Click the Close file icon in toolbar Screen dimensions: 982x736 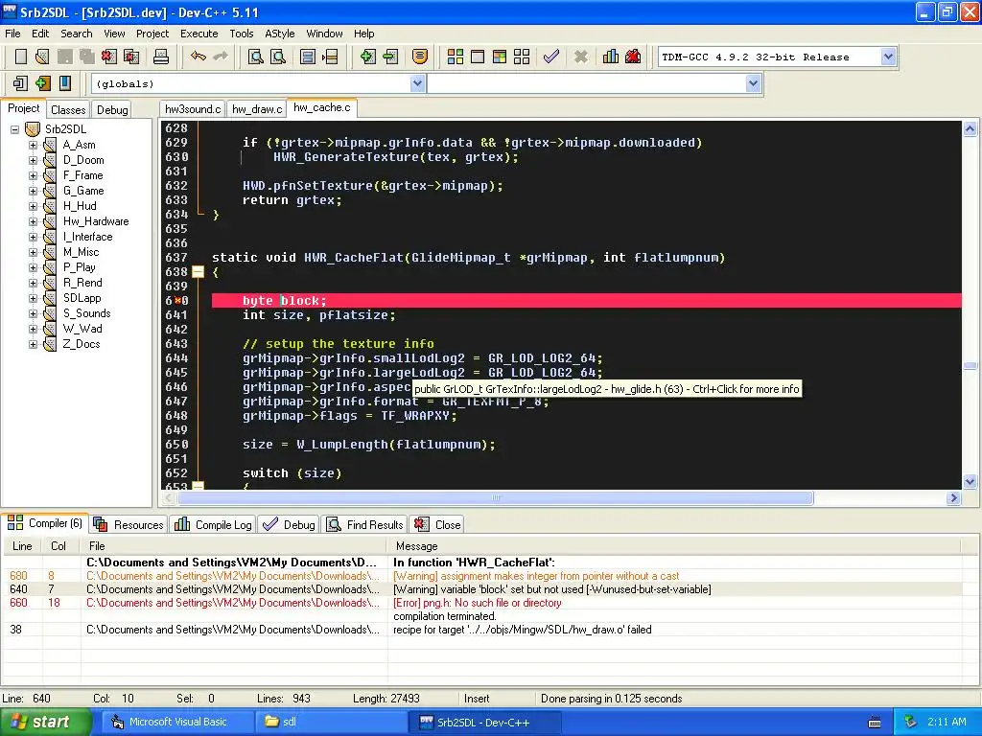coord(109,57)
